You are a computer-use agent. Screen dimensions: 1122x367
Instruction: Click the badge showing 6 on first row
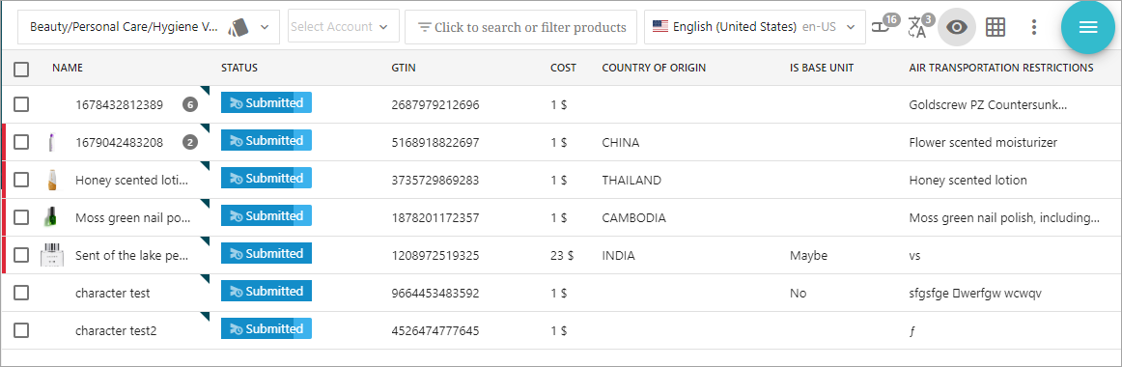189,104
